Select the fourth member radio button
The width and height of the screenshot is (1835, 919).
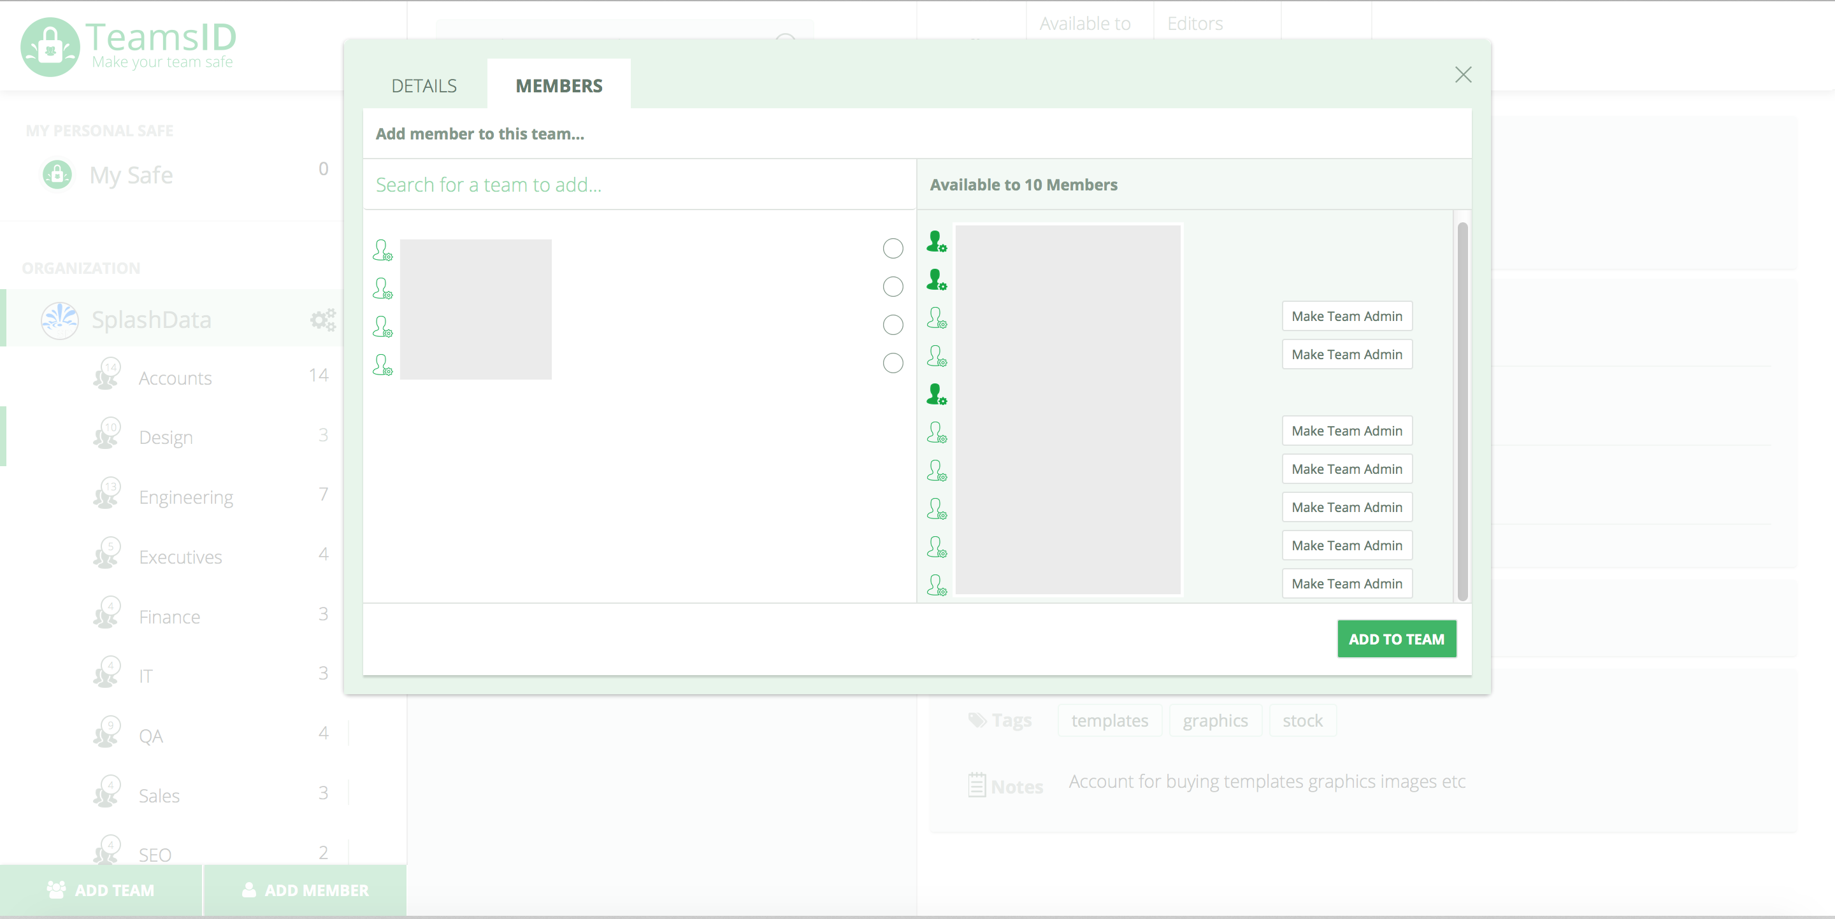(x=893, y=363)
